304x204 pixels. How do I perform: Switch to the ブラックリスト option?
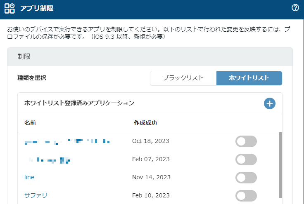click(x=183, y=78)
